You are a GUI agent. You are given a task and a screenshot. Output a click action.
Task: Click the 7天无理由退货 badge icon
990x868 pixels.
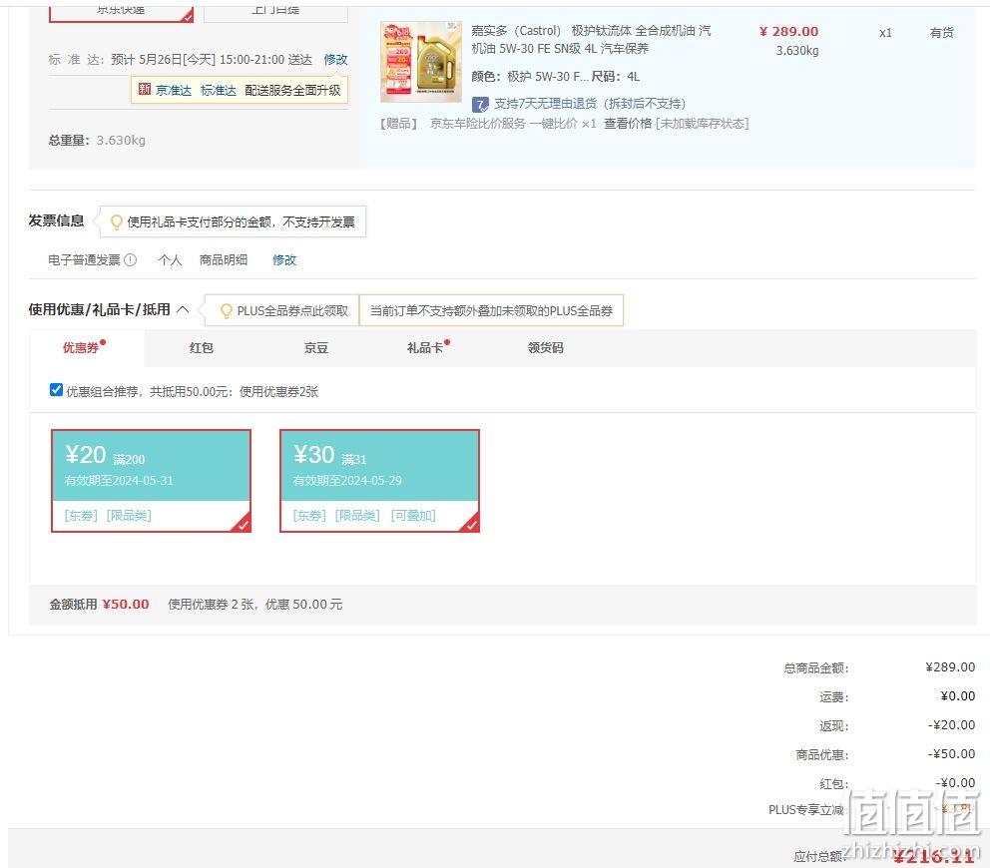pos(480,104)
